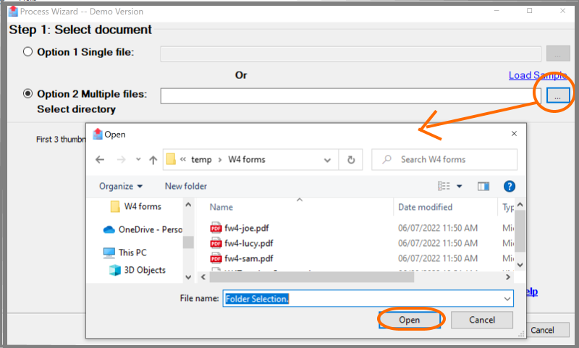Click PDF icon of fw4-lucy.pdf
Viewport: 579px width, 348px height.
[x=216, y=243]
